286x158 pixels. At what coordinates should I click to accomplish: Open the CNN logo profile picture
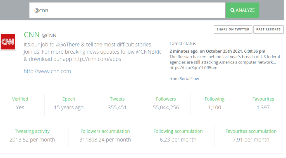[8, 42]
